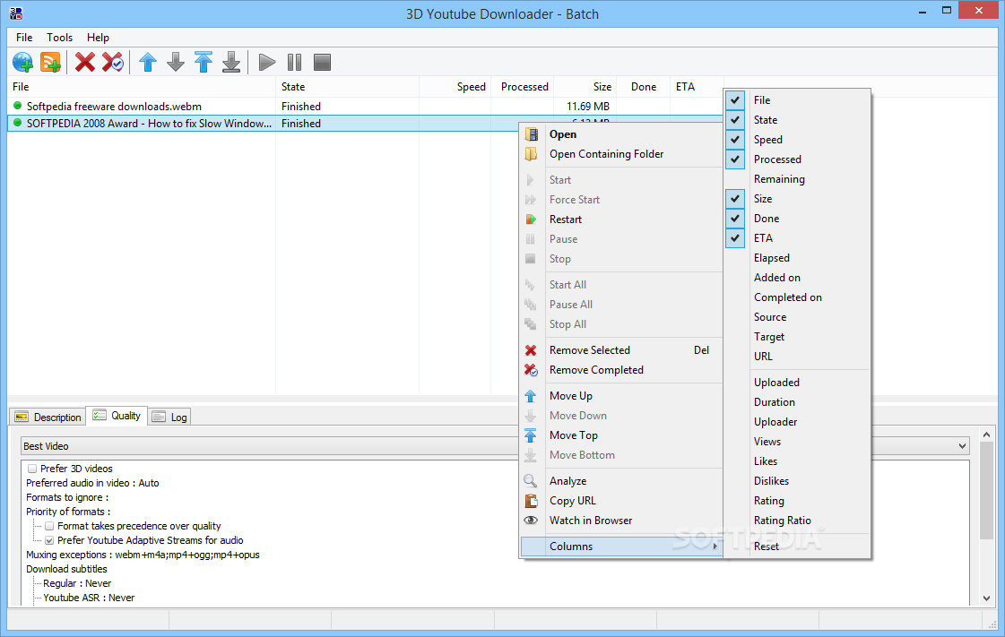Choose Open Containing Folder from context menu
The width and height of the screenshot is (1005, 637).
(621, 154)
